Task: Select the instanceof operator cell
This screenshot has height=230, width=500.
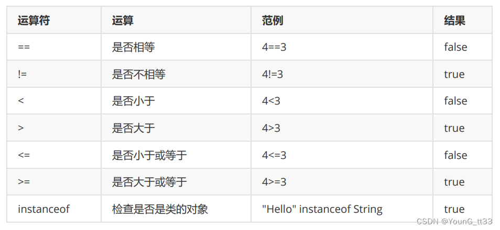Action: pos(54,209)
